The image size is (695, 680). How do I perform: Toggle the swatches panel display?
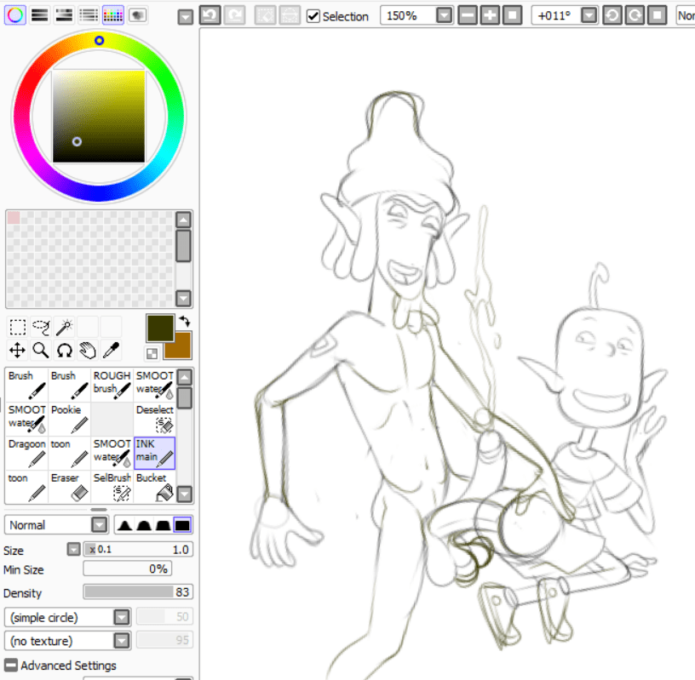pos(112,14)
